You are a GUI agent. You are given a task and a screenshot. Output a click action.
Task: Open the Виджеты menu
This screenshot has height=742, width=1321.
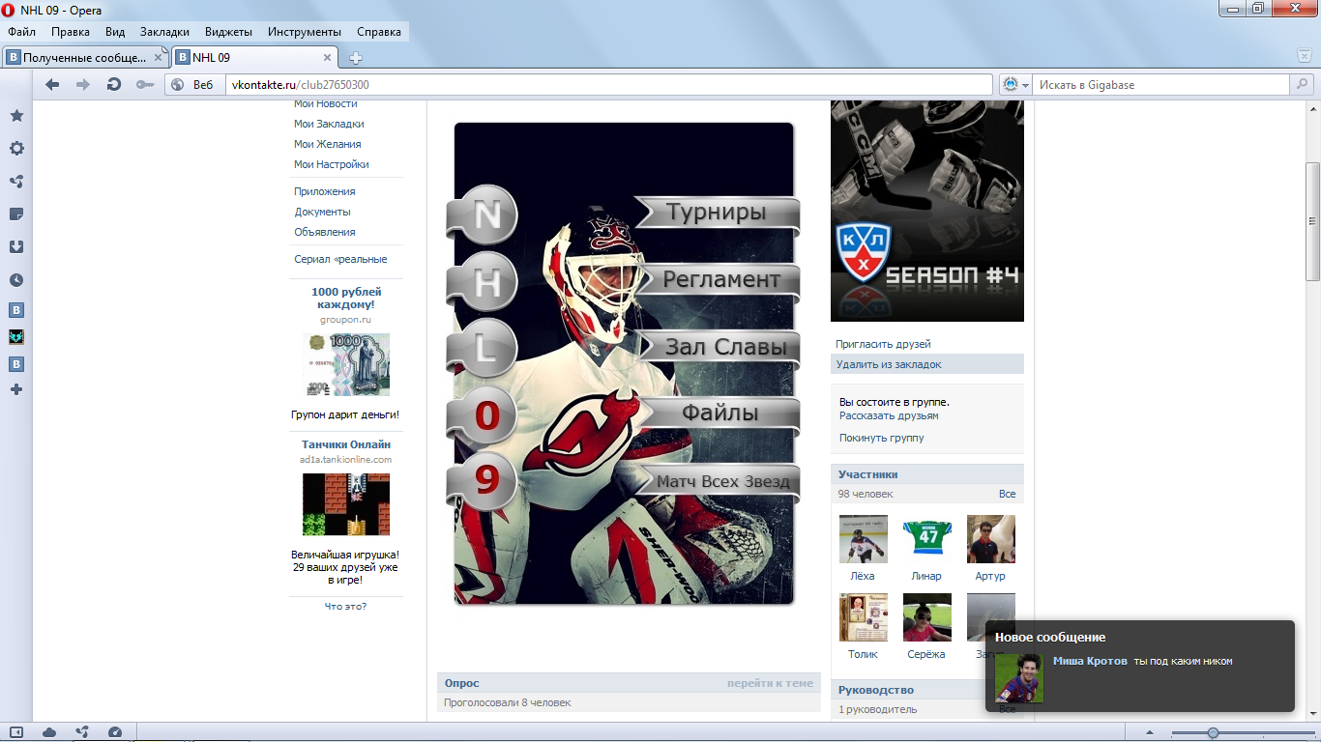(228, 32)
